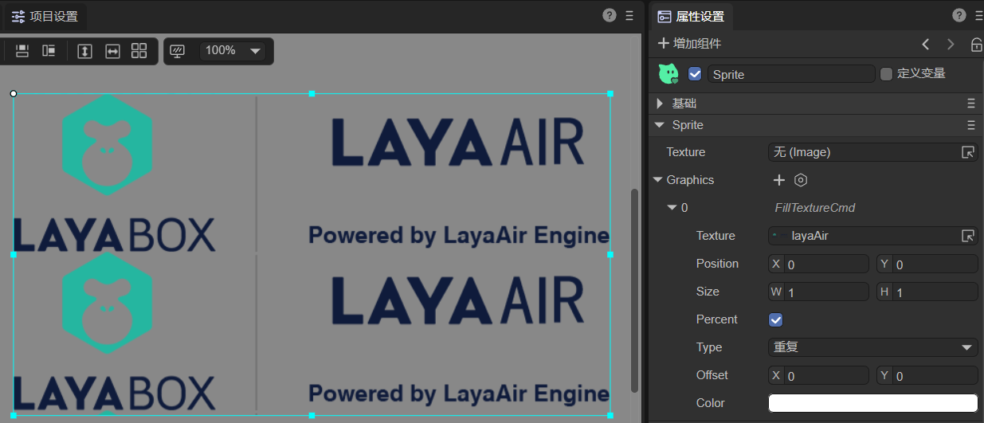
Task: Add a Graphics command with plus
Action: pos(779,180)
